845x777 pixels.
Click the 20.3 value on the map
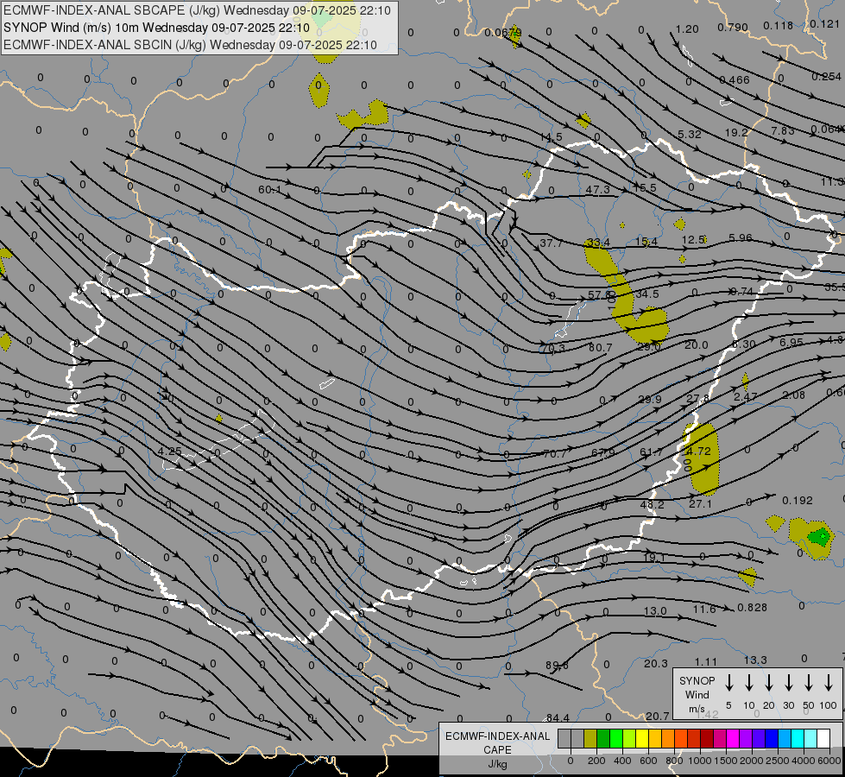tap(656, 664)
